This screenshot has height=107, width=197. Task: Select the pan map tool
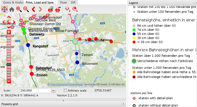click(x=4, y=9)
